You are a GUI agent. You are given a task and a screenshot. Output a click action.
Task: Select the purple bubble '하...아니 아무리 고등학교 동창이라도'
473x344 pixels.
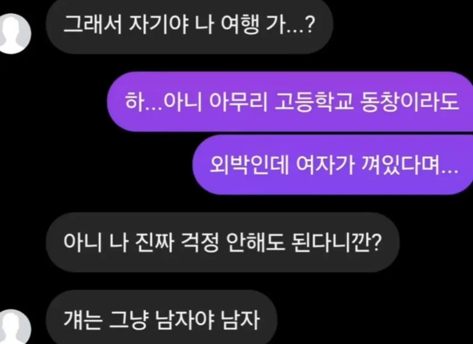click(x=290, y=101)
